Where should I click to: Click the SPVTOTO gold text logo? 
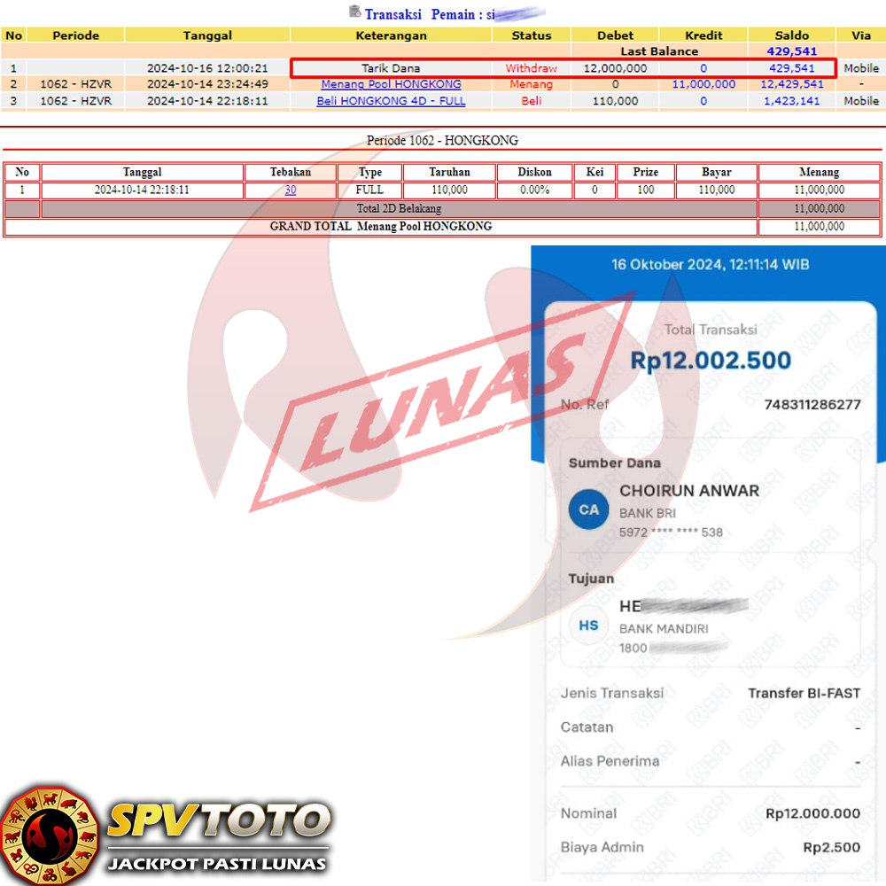click(x=218, y=820)
